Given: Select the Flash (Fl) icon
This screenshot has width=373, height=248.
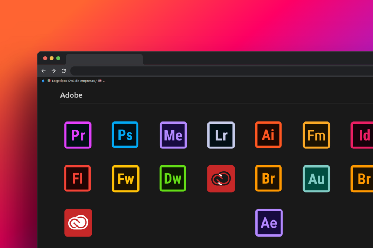Looking at the screenshot, I should (x=77, y=178).
